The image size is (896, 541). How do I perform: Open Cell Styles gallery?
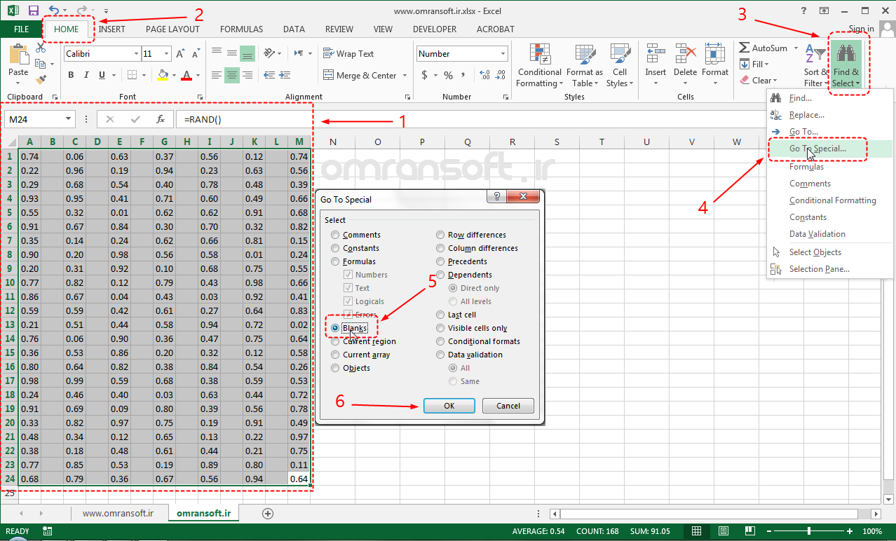pos(620,65)
